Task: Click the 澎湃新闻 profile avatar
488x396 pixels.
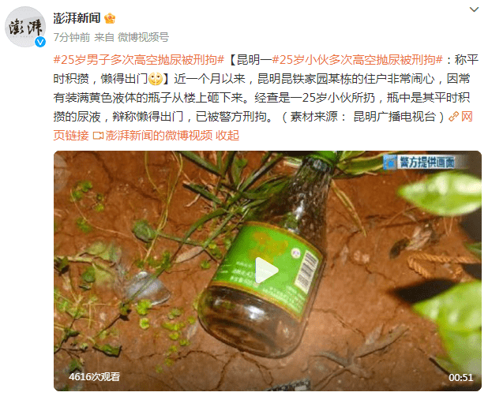Action: [x=25, y=27]
